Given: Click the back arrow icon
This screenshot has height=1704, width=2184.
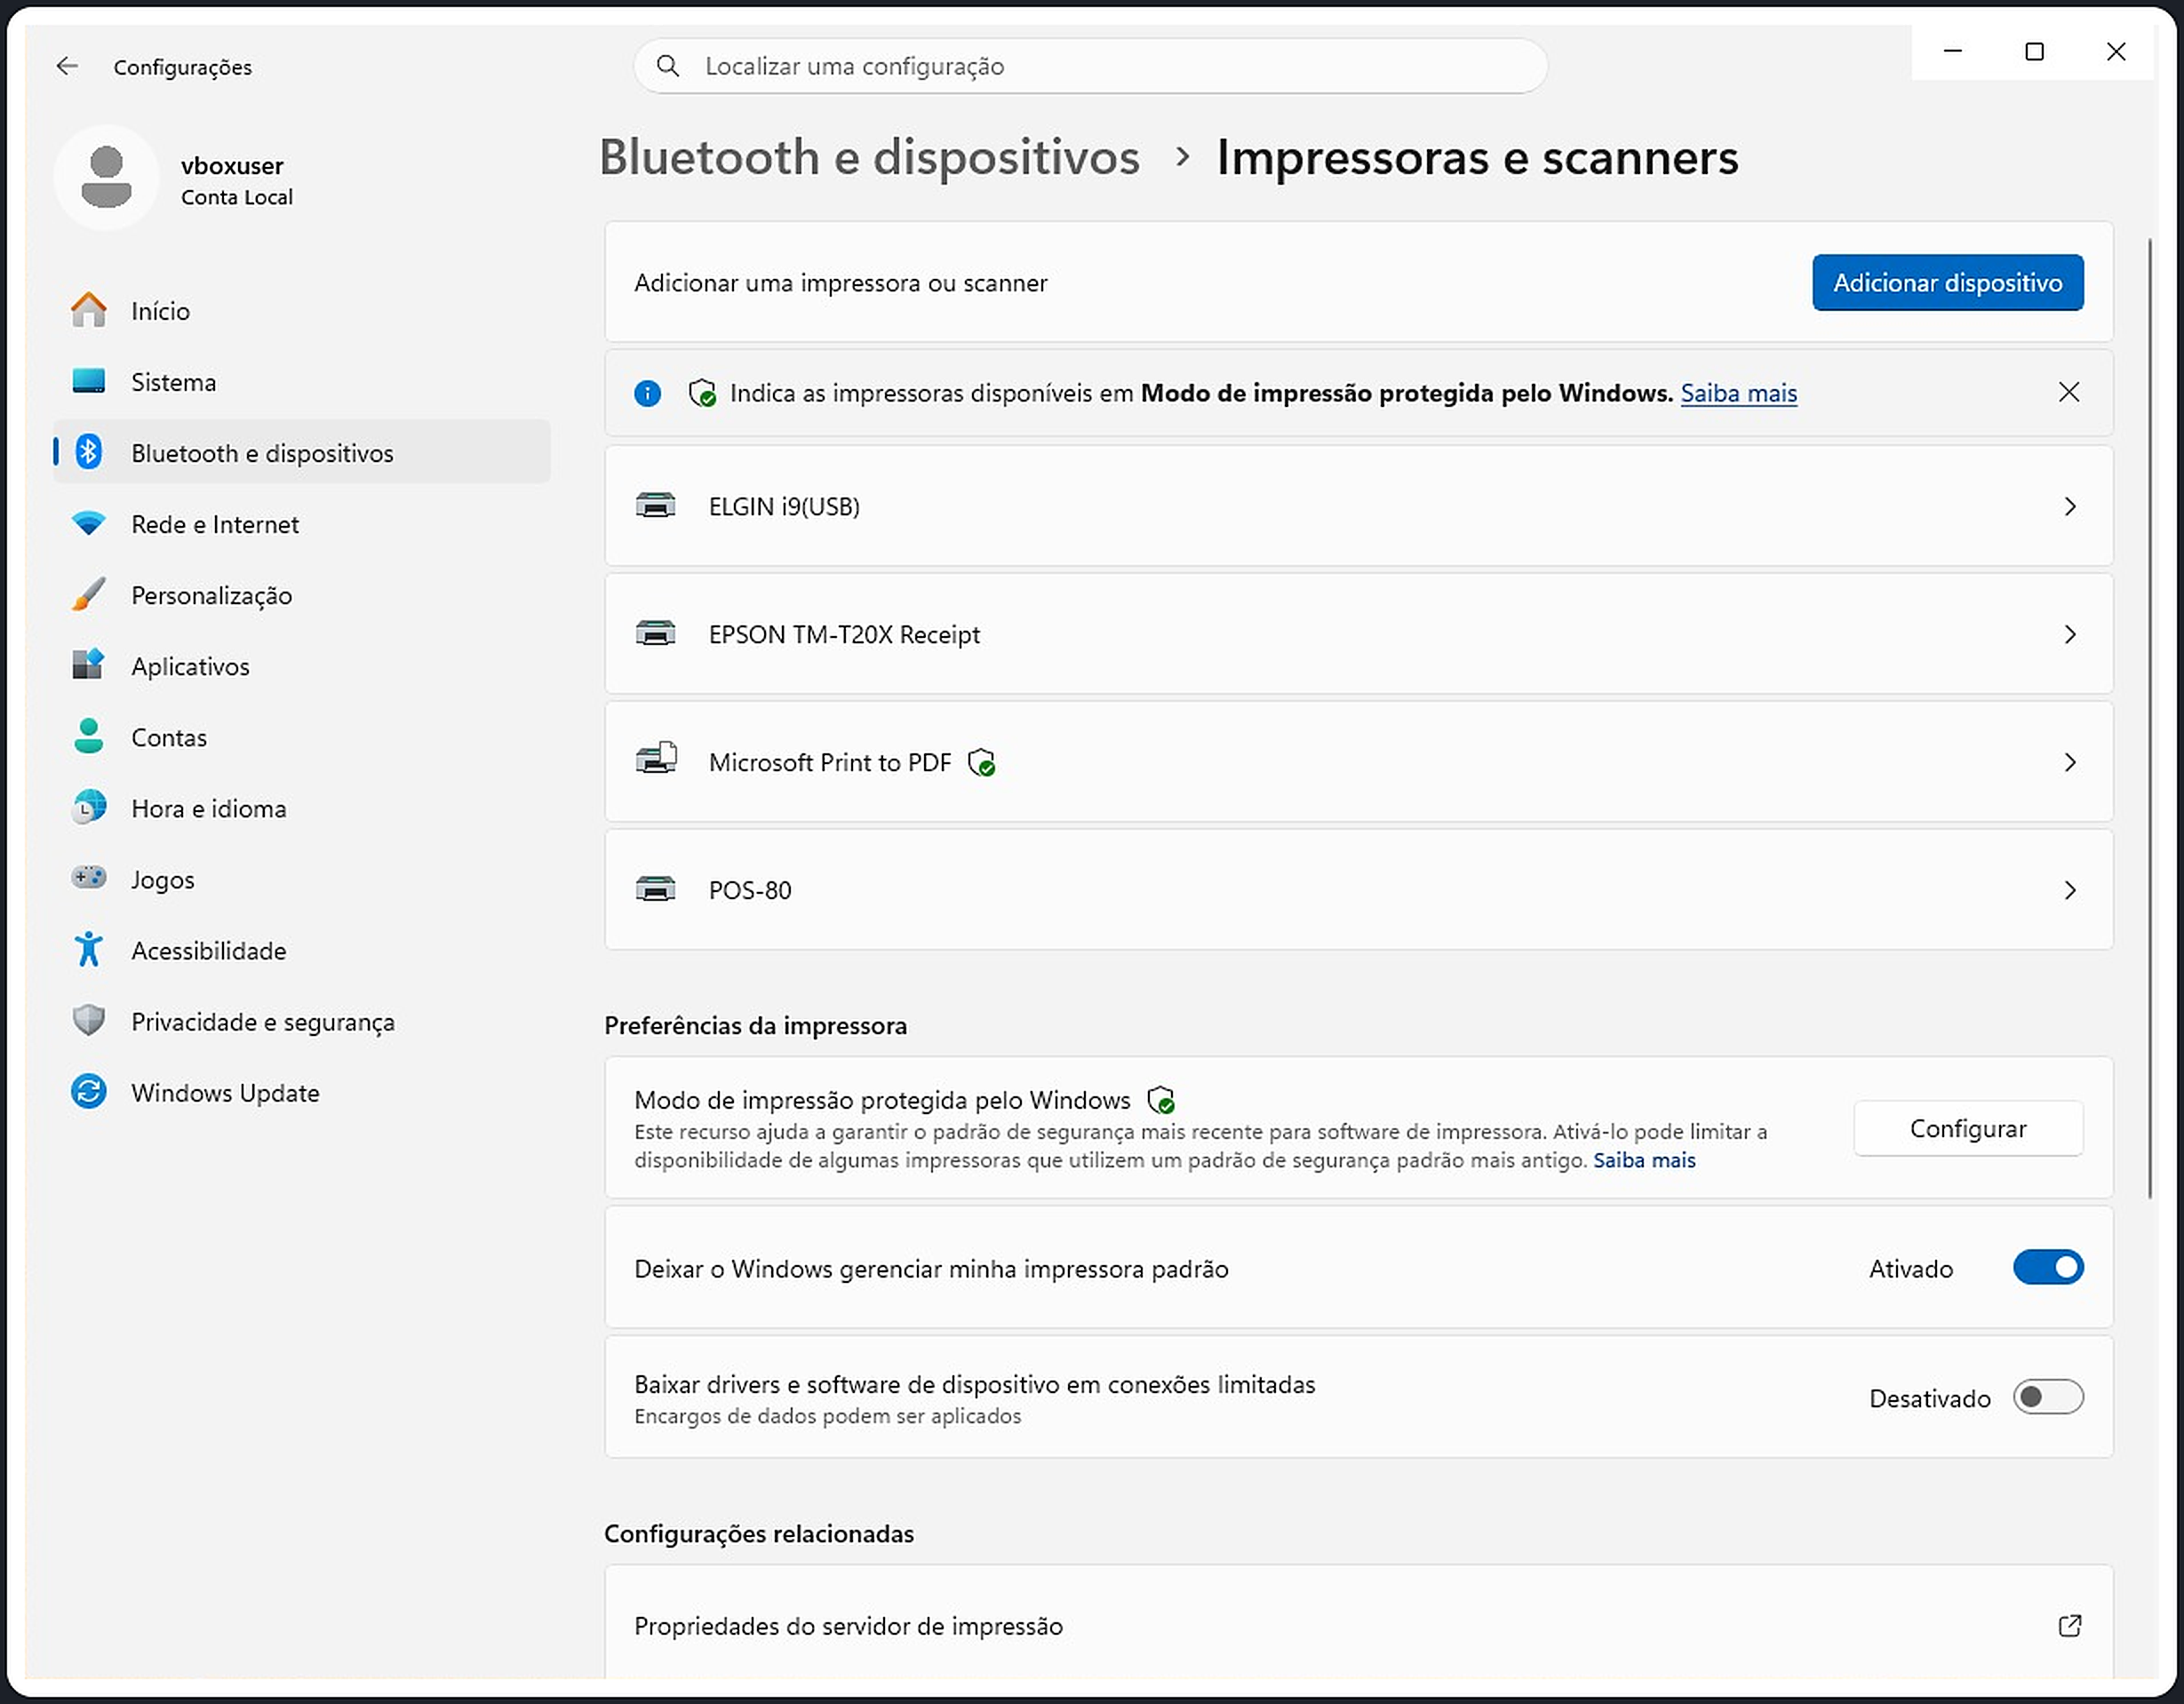Looking at the screenshot, I should point(67,66).
